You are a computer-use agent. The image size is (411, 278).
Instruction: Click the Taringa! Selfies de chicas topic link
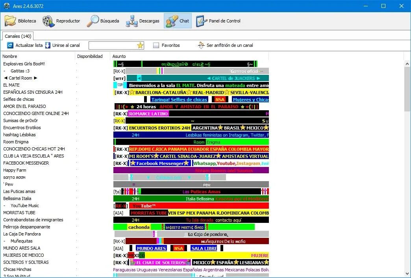coord(179,99)
